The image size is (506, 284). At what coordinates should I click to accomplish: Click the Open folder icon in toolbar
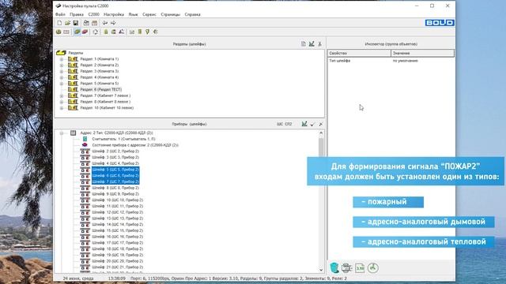point(67,23)
